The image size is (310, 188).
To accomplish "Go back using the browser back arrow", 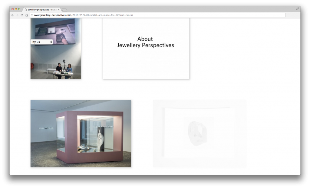I will pos(12,15).
